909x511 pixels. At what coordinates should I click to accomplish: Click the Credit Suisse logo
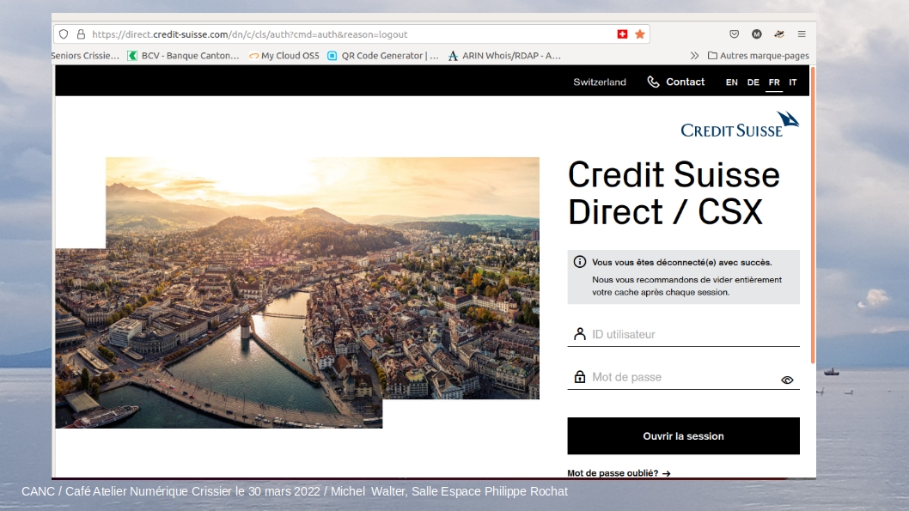pos(740,124)
